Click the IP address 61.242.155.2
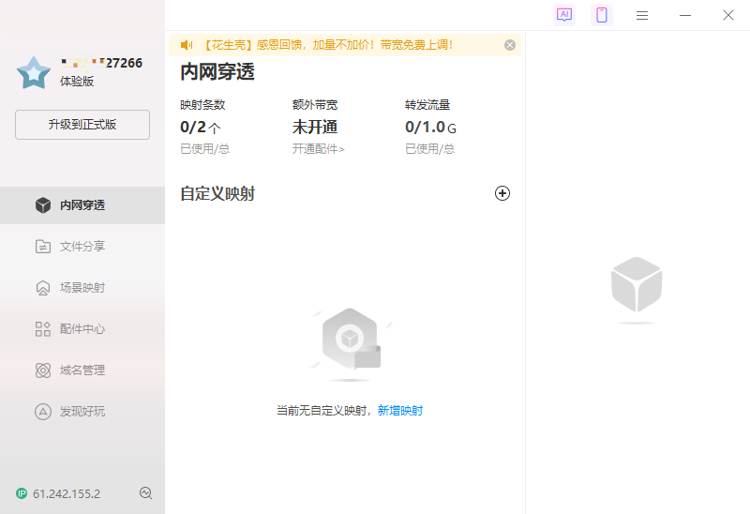 tap(67, 493)
